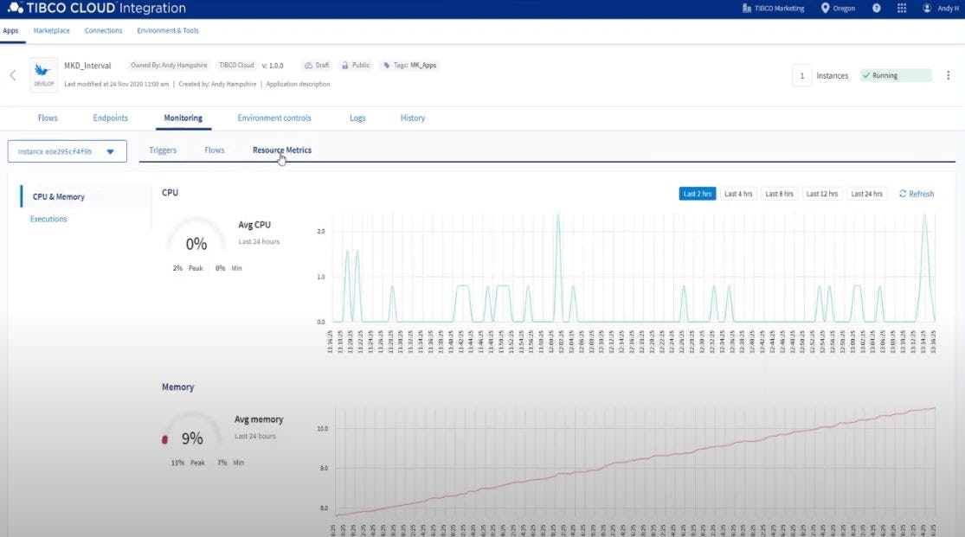Viewport: 965px width, 537px height.
Task: Switch to the Flows monitoring sub-tab
Action: click(214, 150)
